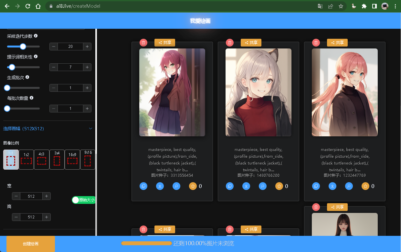The image size is (401, 252).
Task: Click the 高 height input field
Action: 31,217
